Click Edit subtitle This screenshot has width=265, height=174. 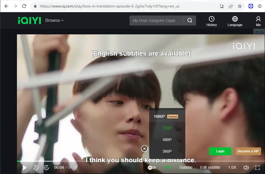point(210,167)
